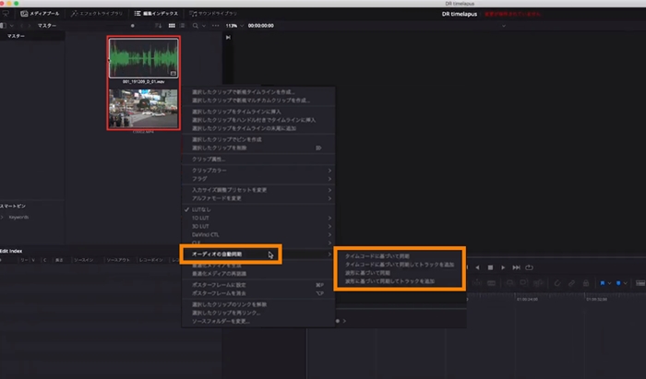Viewport: 646px width, 379px height.
Task: Expand the クリップカラー submenu
Action: pos(258,171)
